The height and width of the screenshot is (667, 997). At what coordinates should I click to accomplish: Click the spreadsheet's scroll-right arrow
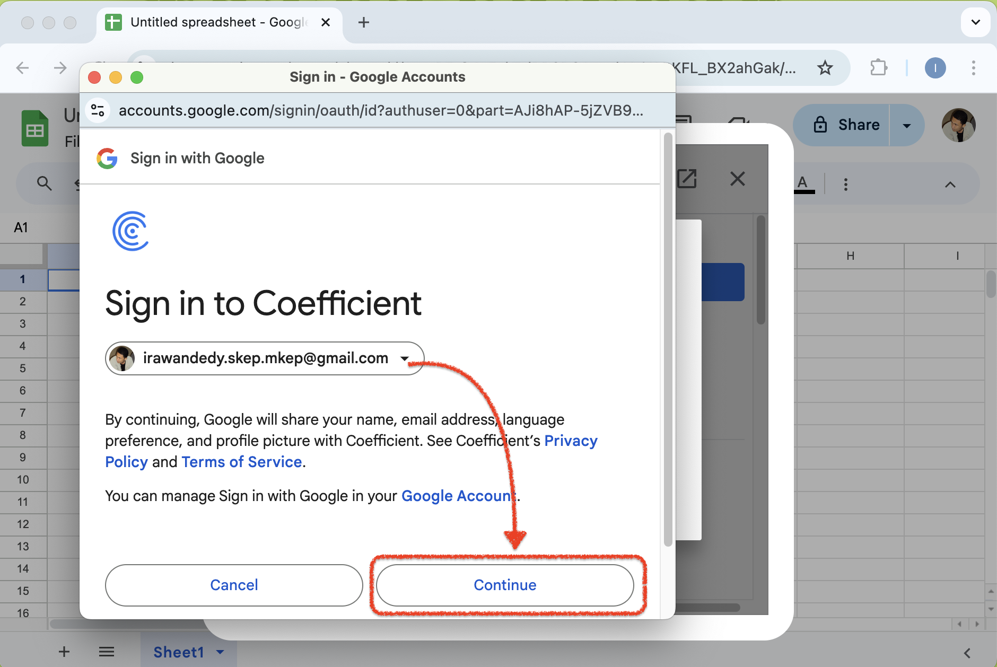pos(977,624)
